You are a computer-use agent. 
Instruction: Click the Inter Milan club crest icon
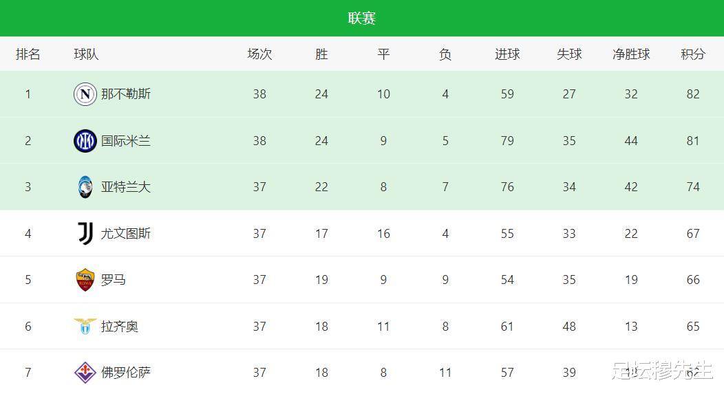(x=85, y=141)
